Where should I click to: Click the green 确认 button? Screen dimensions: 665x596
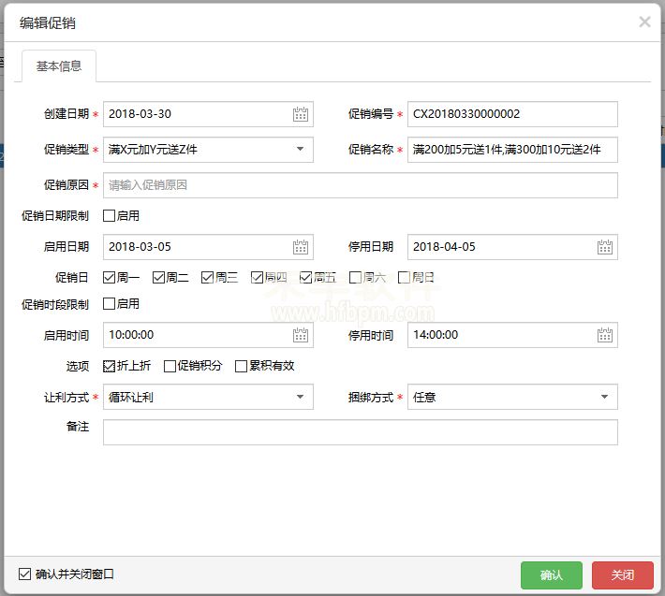tap(552, 574)
